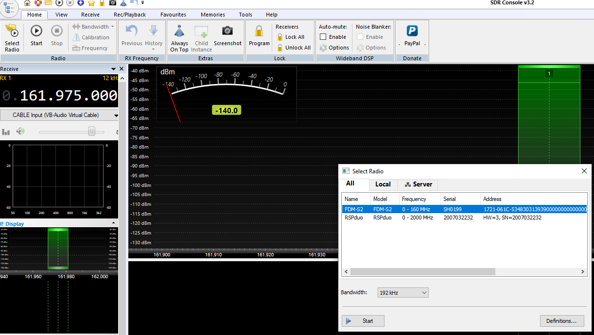Take a Screenshot from the Extras group
The height and width of the screenshot is (335, 594).
[227, 36]
